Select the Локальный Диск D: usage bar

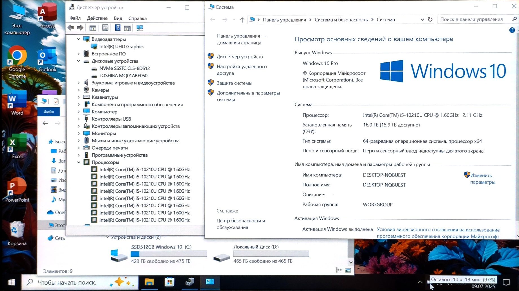(271, 254)
